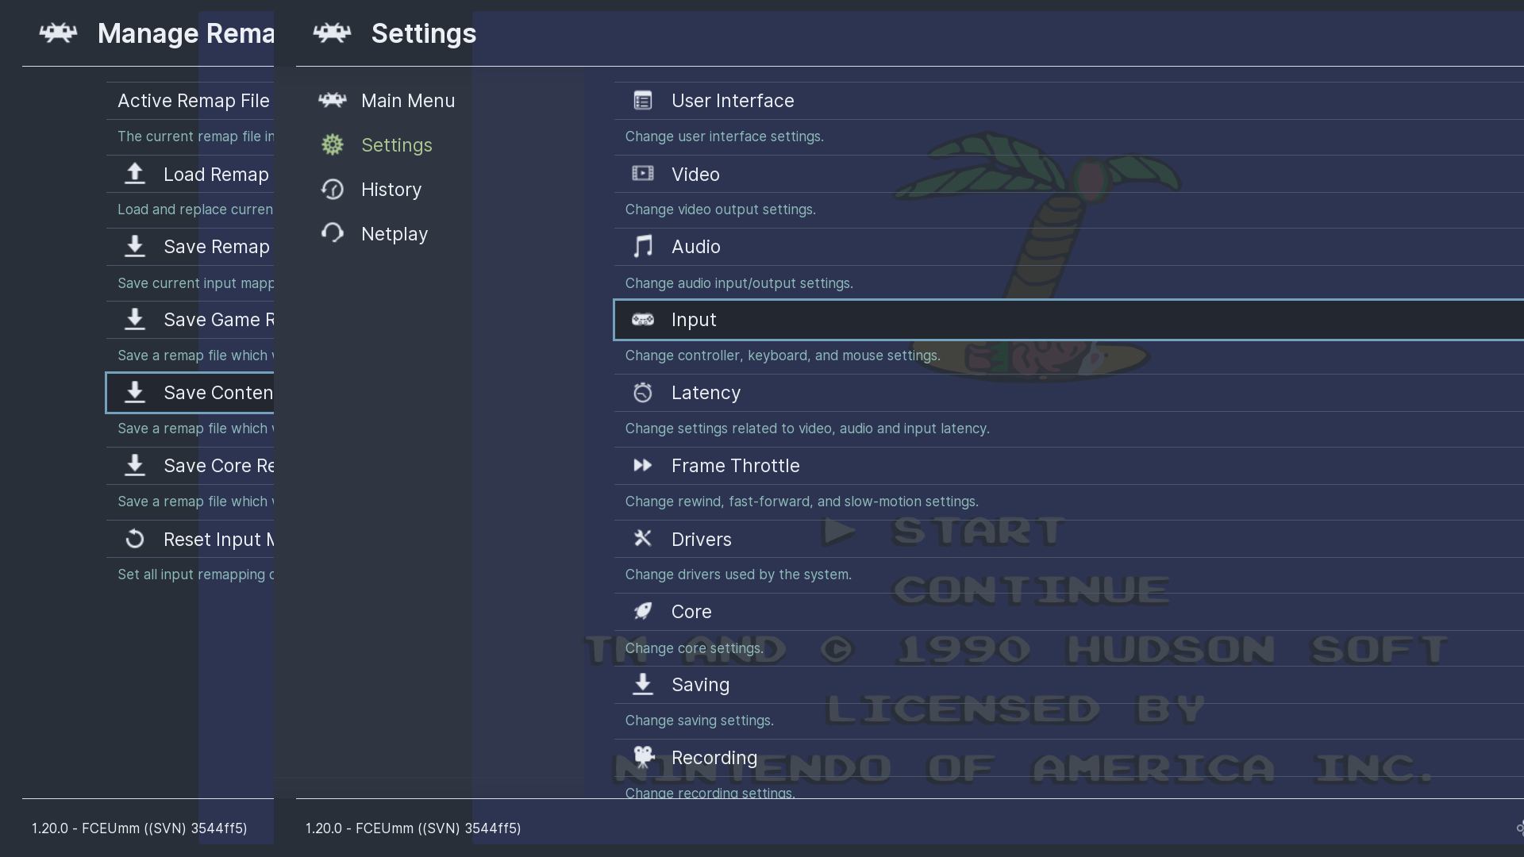Open User Interface settings
The width and height of the screenshot is (1524, 857).
point(732,101)
